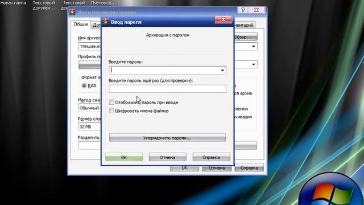Click the archive name text field
The image size is (364, 205).
point(90,47)
